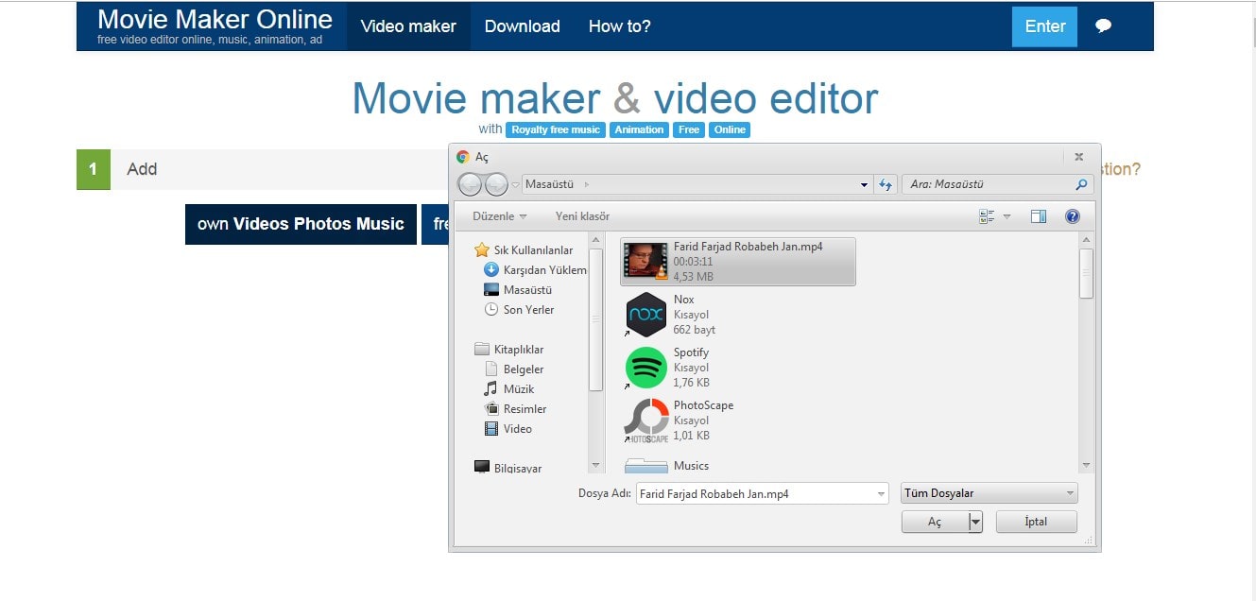The image size is (1256, 601).
Task: Open Video library
Action: click(x=508, y=429)
